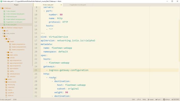Open polyfills.ts in the tree

[11, 93]
